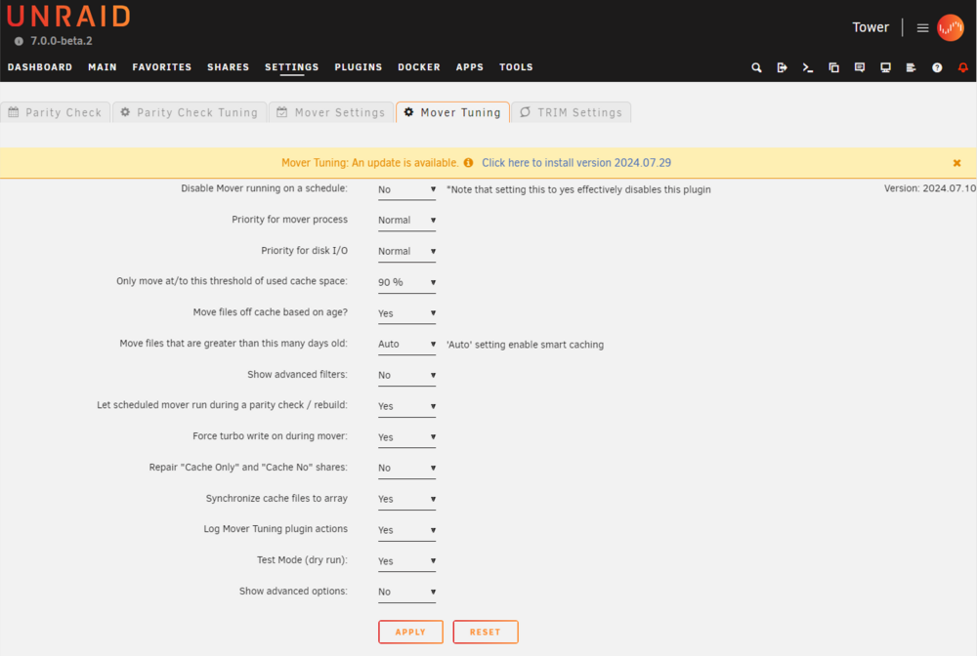Click the 'Version: 2024.07.10' text
The width and height of the screenshot is (977, 656).
(x=930, y=188)
